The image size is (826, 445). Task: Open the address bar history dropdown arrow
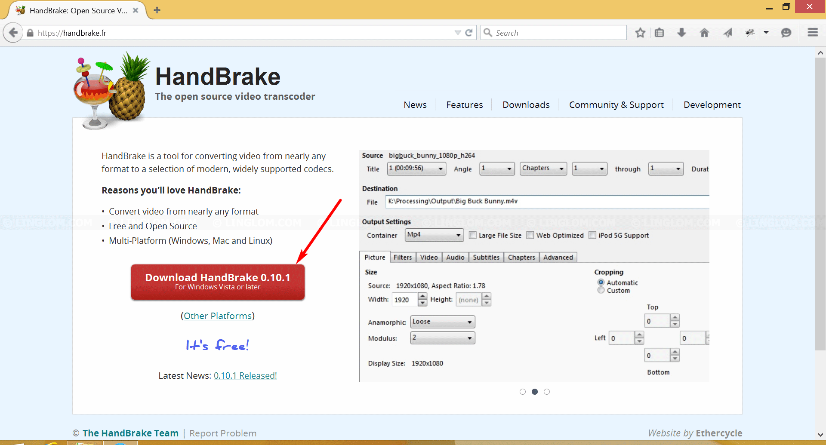click(x=458, y=33)
